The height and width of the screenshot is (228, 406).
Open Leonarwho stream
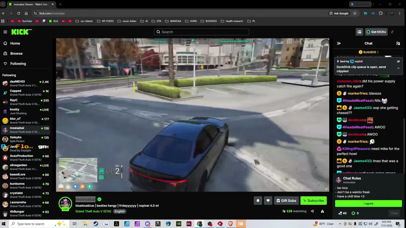tap(25, 204)
